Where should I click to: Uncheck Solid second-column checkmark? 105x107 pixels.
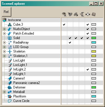pyautogui.click(x=70, y=38)
